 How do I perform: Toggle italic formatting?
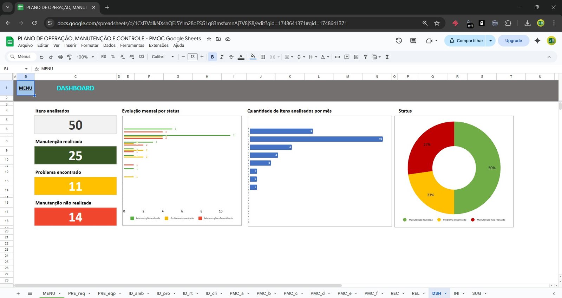coord(222,57)
